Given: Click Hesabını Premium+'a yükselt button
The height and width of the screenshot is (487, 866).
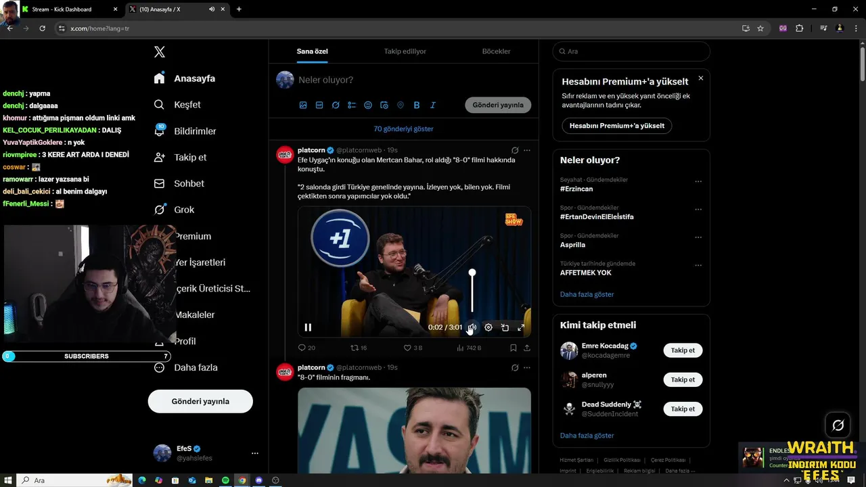Looking at the screenshot, I should [x=617, y=126].
